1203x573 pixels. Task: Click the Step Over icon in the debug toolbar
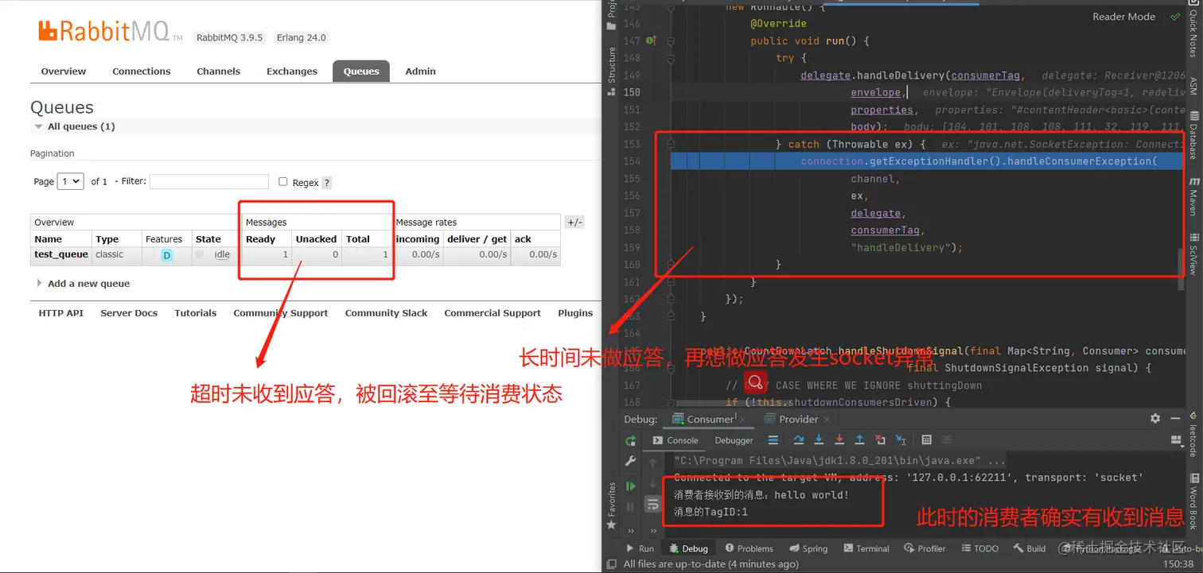point(799,439)
